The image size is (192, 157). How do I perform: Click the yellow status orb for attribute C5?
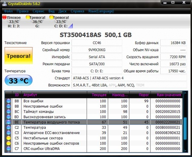point(8,138)
